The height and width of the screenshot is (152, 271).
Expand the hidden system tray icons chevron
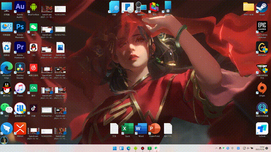(216, 148)
